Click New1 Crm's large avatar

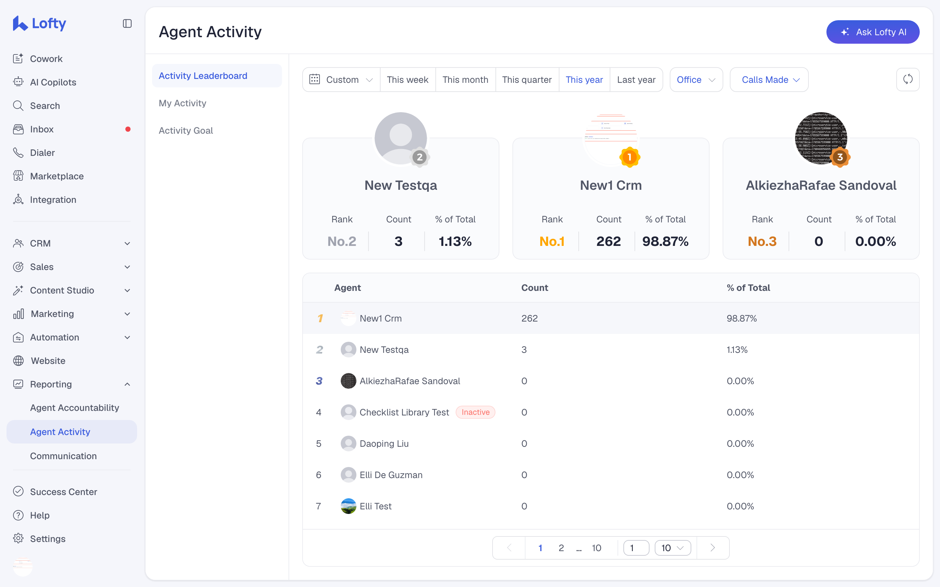coord(611,139)
